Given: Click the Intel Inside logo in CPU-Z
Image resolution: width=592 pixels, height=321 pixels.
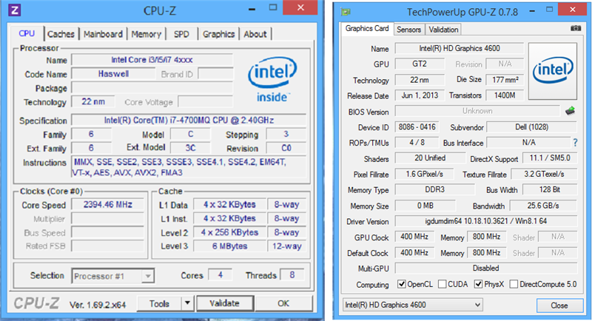Looking at the screenshot, I should (x=272, y=80).
